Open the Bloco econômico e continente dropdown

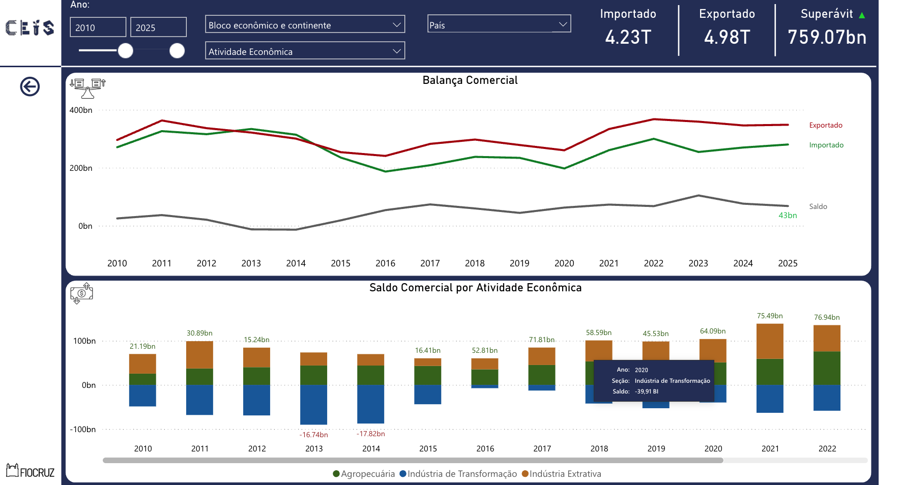305,24
